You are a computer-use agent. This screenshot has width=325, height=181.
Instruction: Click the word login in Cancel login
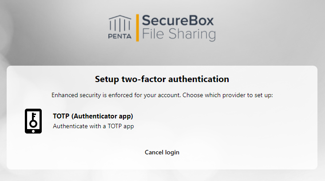pyautogui.click(x=172, y=153)
